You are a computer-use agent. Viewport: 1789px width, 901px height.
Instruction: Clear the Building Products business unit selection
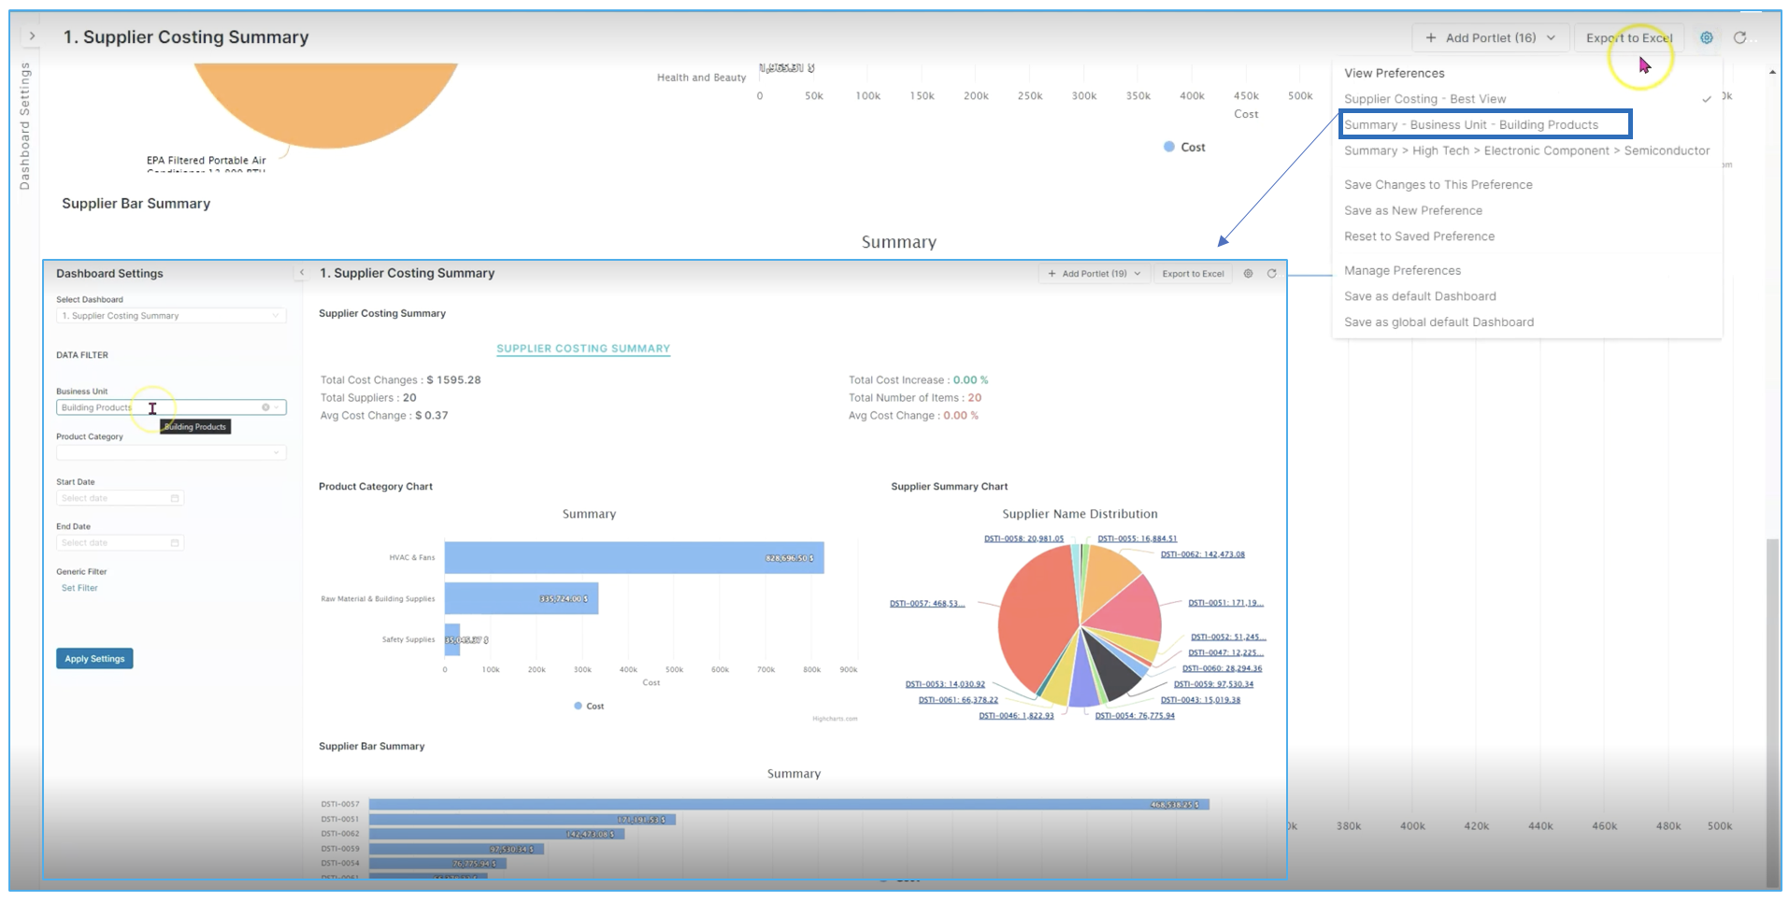265,408
